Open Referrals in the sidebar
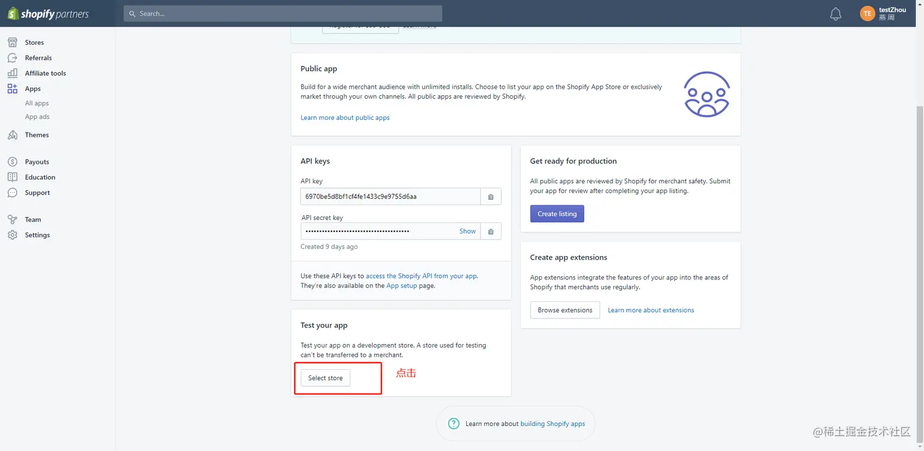The width and height of the screenshot is (924, 451). 38,58
